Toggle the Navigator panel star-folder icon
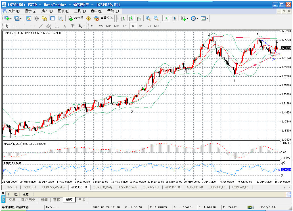The width and height of the screenshot is (293, 211). (x=45, y=18)
